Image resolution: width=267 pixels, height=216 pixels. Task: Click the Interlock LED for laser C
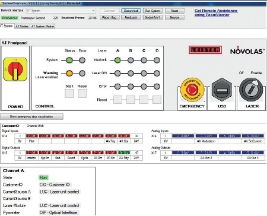click(144, 60)
